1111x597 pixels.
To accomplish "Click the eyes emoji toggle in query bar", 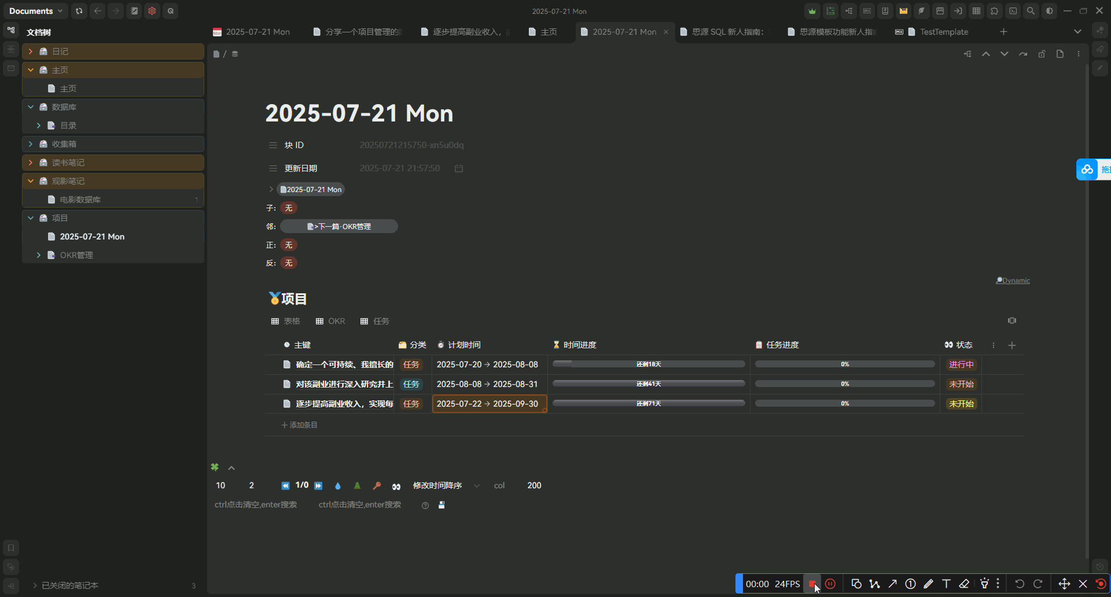I will click(396, 486).
